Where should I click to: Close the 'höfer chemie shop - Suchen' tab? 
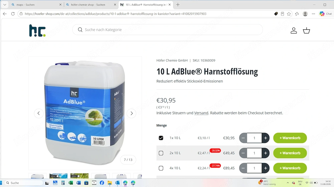(115, 4)
